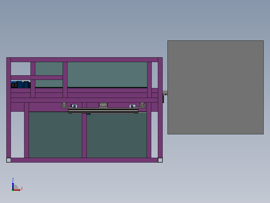Pick the white foot at bottom-left frame corner
The height and width of the screenshot is (203, 270).
click(x=9, y=160)
